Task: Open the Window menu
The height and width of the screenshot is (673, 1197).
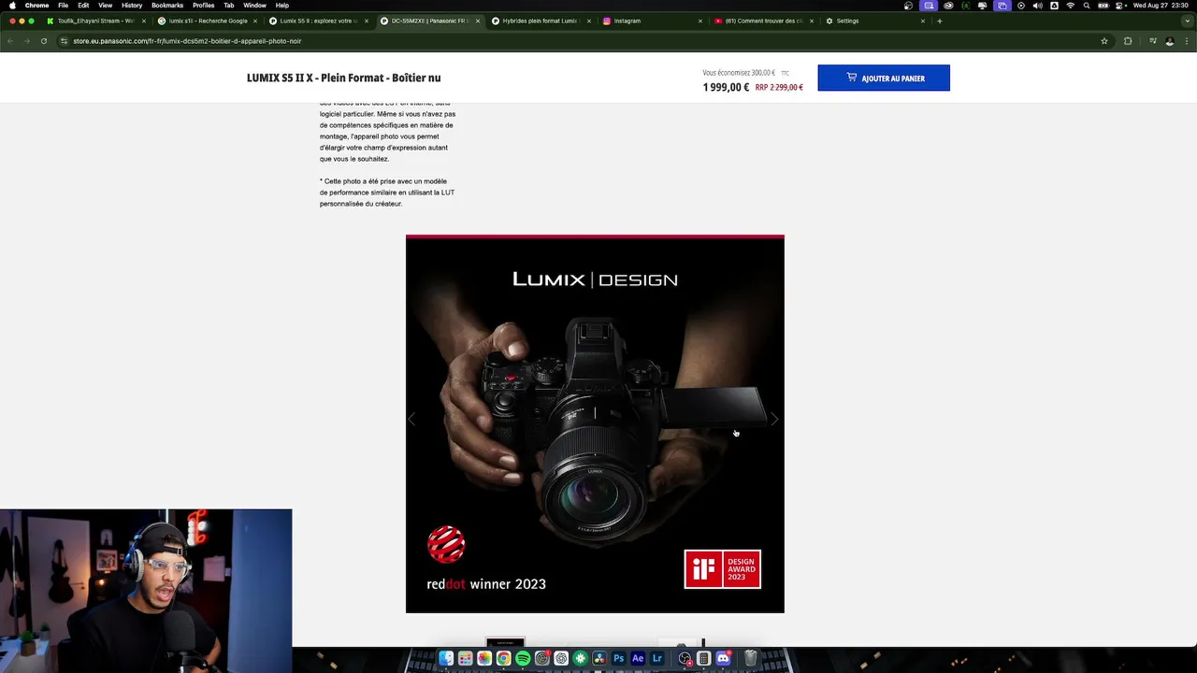Action: coord(254,6)
